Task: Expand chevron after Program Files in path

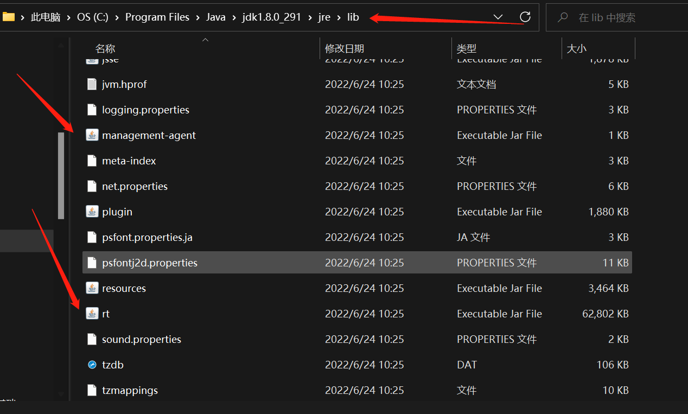Action: coord(198,17)
